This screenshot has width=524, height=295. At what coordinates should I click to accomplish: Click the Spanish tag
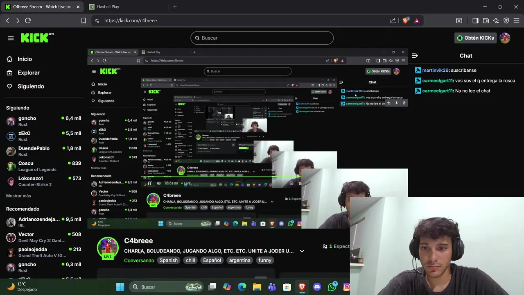168,260
